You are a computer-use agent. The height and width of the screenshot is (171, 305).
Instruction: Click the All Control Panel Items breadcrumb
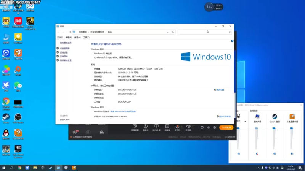(97, 32)
